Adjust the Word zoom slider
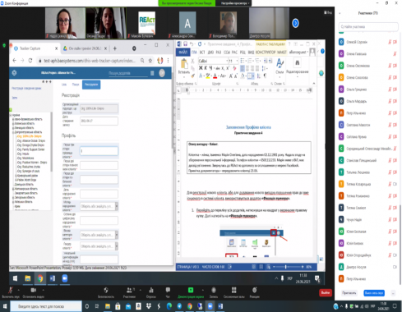402x312 pixels. (x=285, y=267)
